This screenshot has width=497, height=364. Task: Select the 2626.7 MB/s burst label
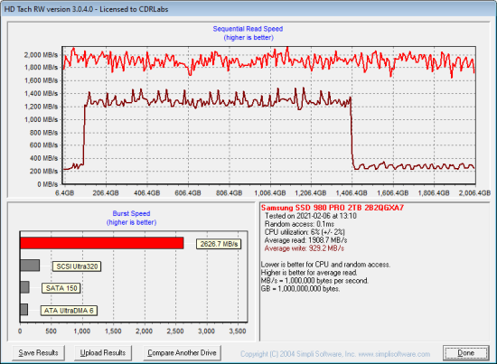(219, 244)
